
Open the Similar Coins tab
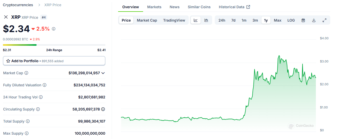pyautogui.click(x=199, y=7)
